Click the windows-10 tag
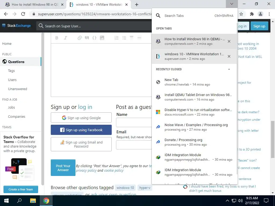 point(125,187)
